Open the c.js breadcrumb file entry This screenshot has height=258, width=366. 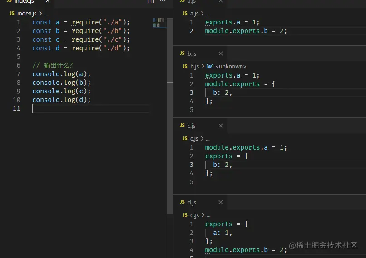[x=194, y=139]
